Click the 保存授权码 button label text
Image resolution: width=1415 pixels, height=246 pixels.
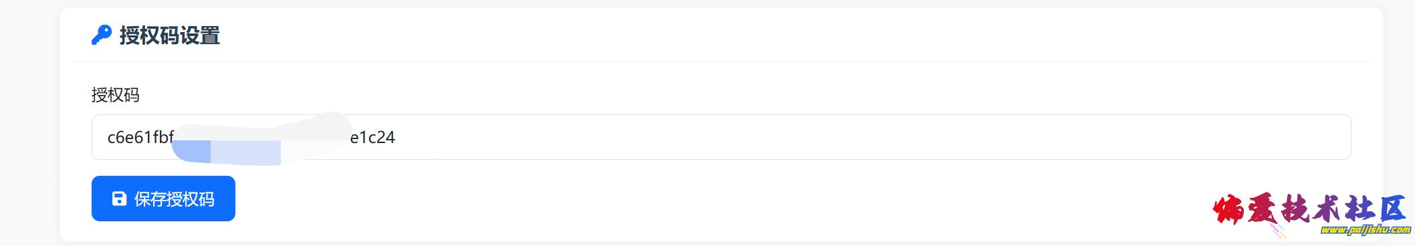point(175,199)
